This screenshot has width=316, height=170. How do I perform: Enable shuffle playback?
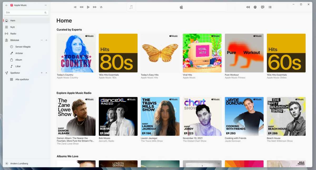pos(75,7)
